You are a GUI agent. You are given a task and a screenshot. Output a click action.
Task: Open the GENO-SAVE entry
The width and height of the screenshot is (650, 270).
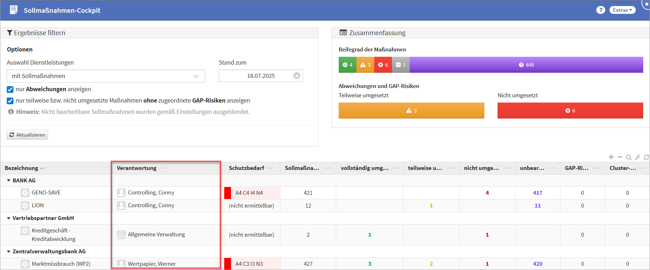(x=46, y=193)
